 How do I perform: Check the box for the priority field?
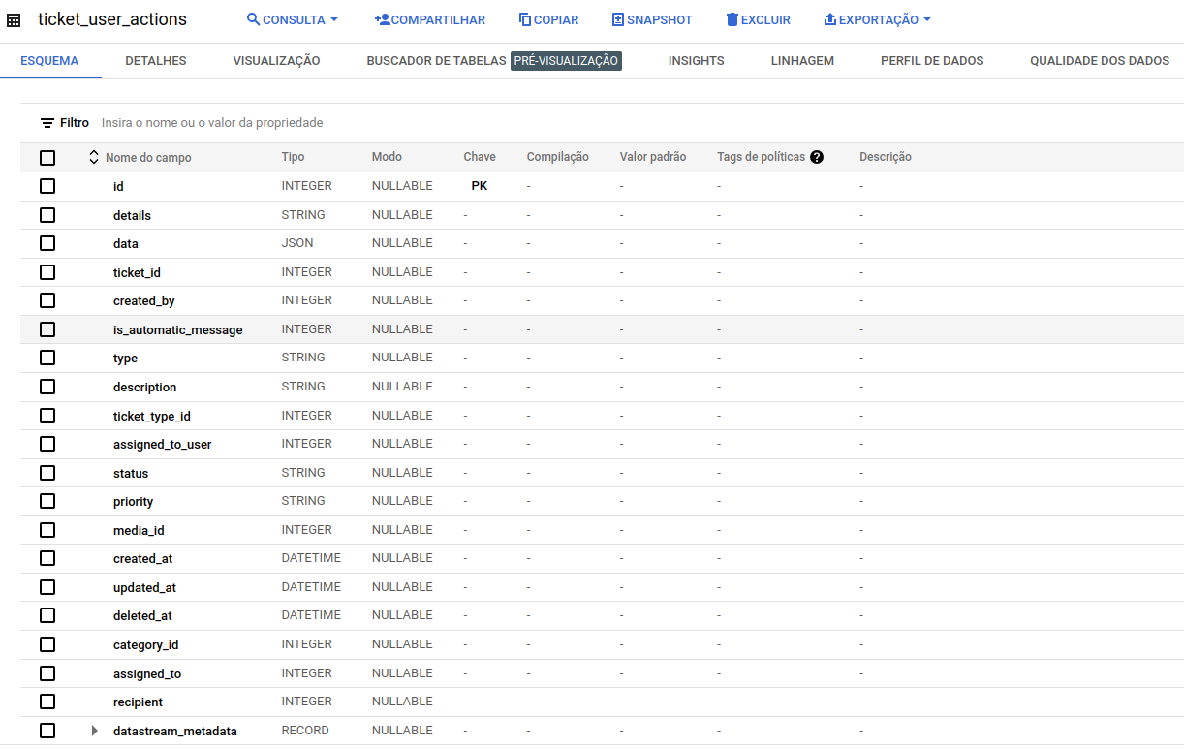(x=47, y=501)
